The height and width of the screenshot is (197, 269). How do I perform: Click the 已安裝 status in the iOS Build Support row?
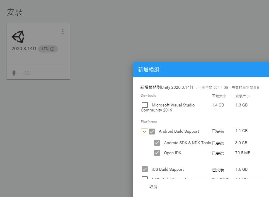point(218,170)
